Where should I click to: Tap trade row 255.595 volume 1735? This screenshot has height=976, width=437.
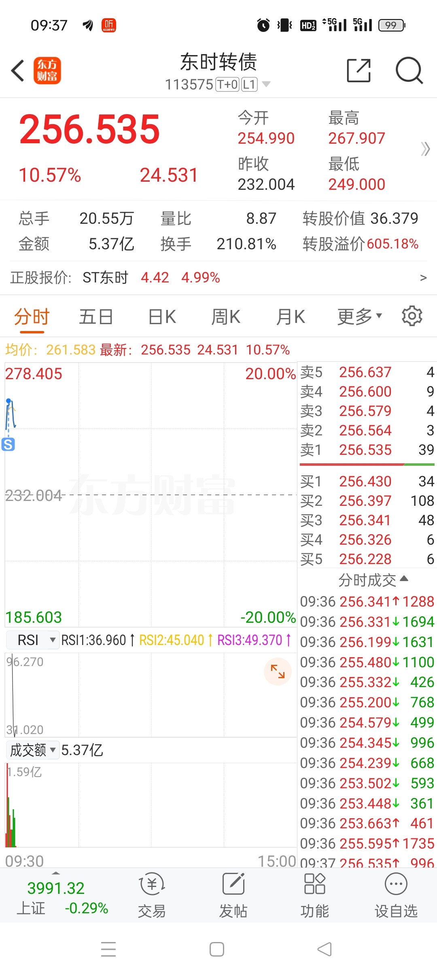(367, 844)
